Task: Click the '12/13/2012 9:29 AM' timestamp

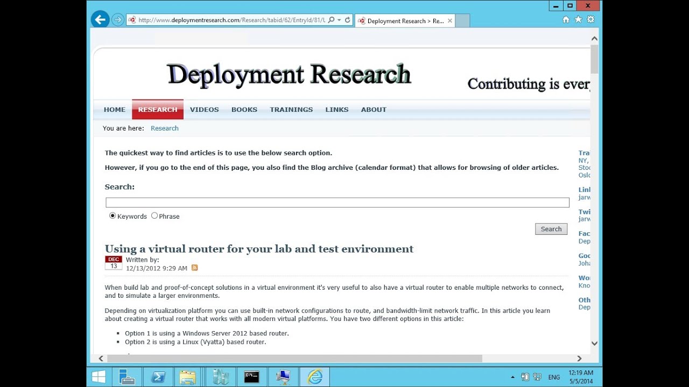Action: click(157, 268)
